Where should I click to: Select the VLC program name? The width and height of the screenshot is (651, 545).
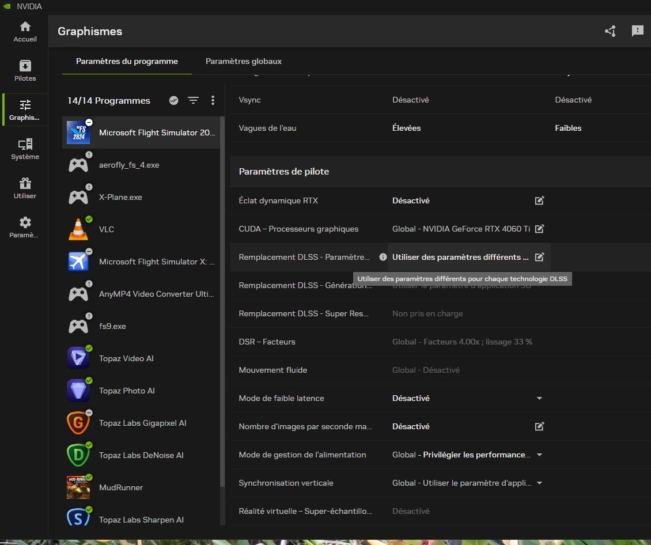[106, 229]
